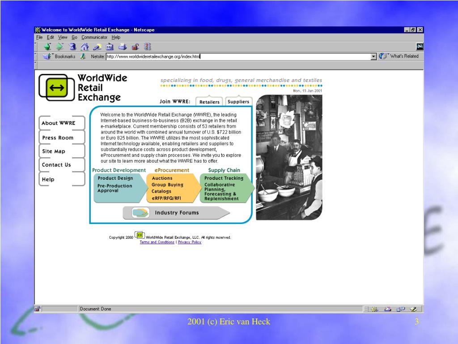458x344 pixels.
Task: Click the eRFP/RFQ/RFI link
Action: coord(166,198)
